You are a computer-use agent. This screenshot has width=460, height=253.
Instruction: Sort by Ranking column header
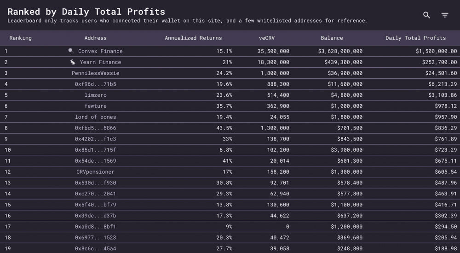click(21, 38)
